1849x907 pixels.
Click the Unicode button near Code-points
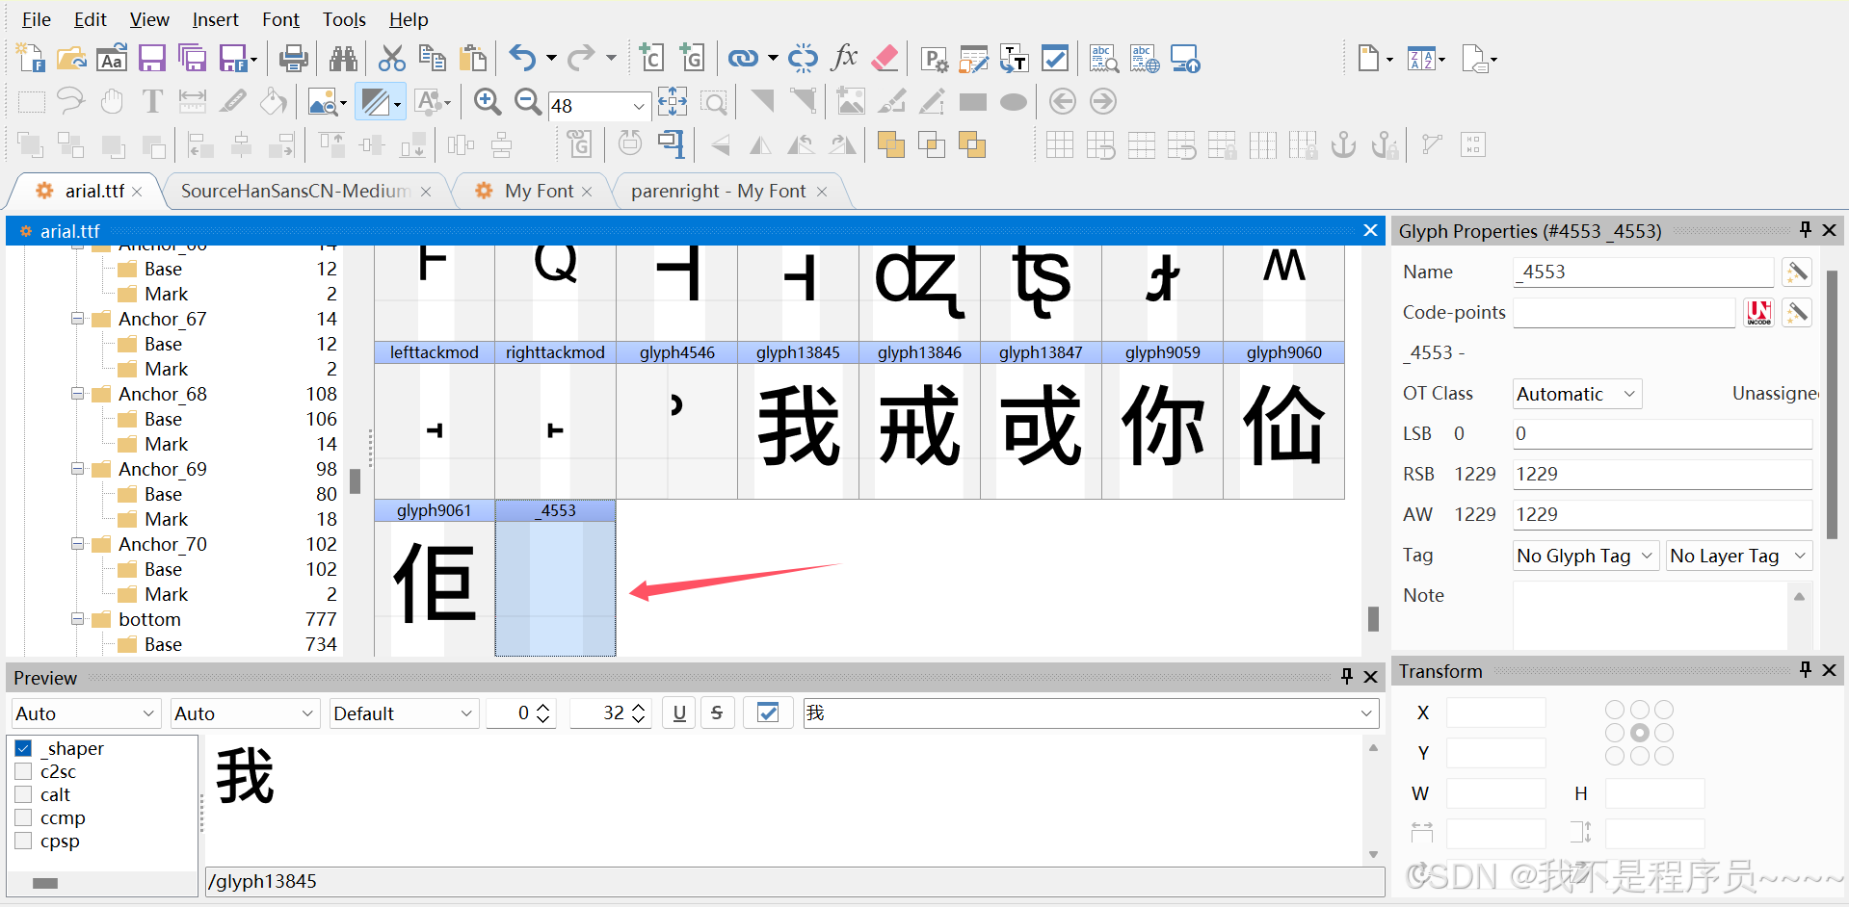point(1758,312)
